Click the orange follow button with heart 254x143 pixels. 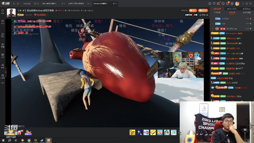(193, 10)
